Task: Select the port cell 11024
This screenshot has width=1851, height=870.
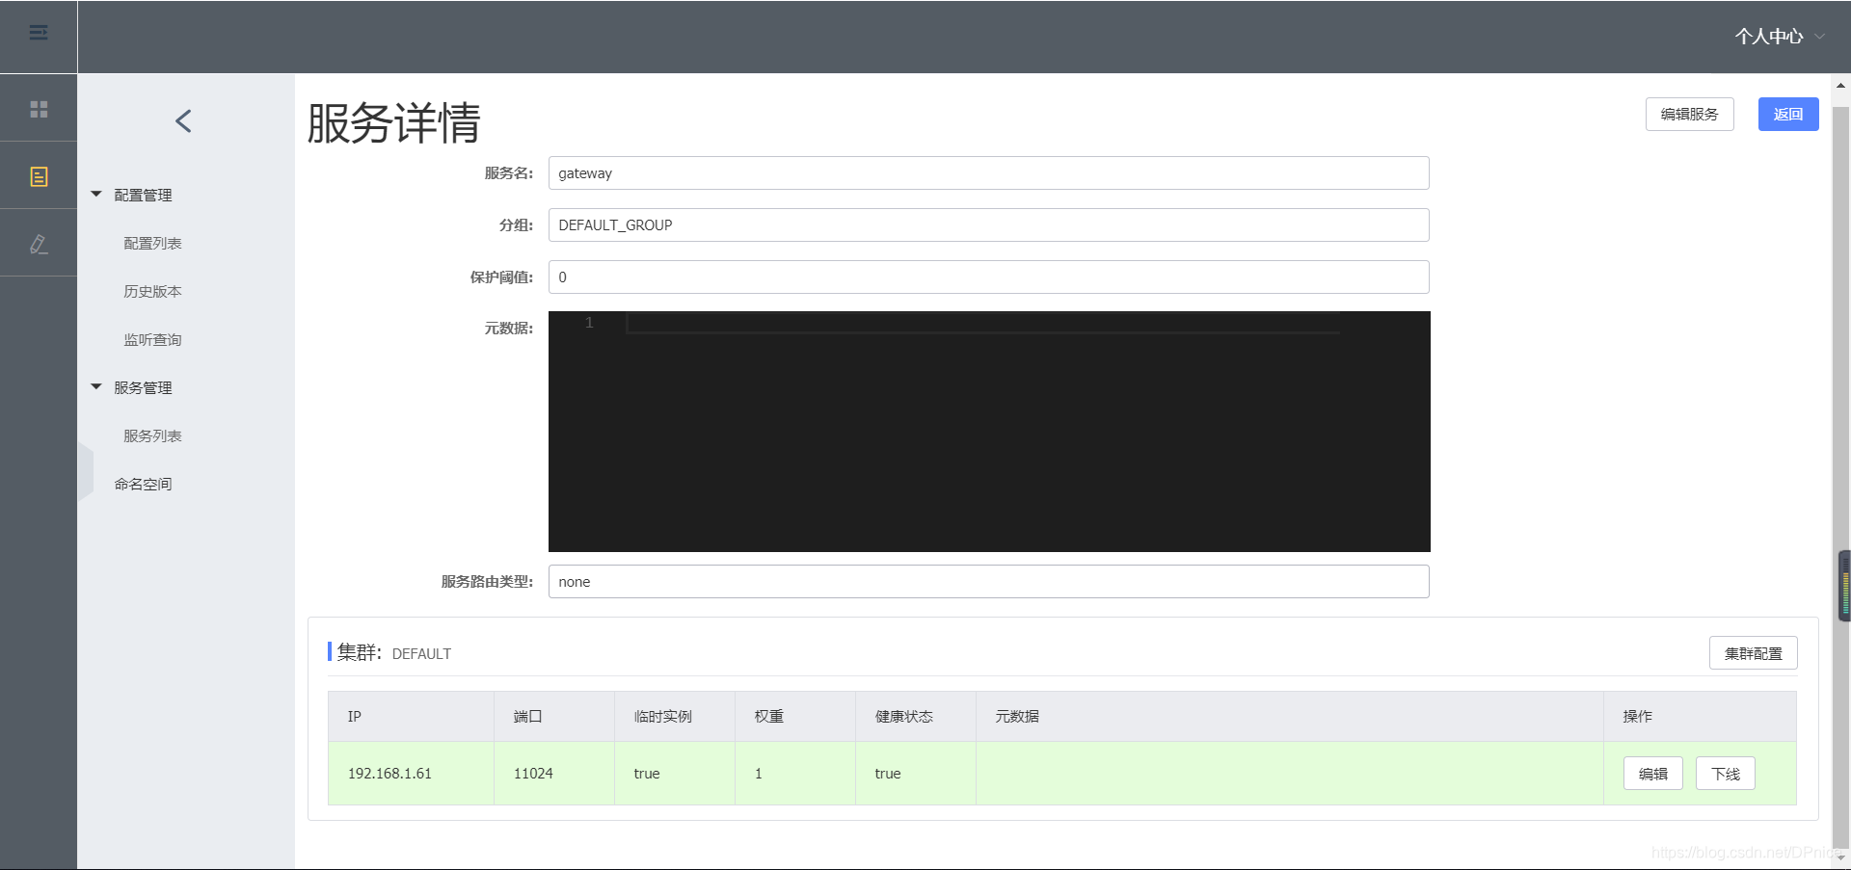Action: [554, 774]
